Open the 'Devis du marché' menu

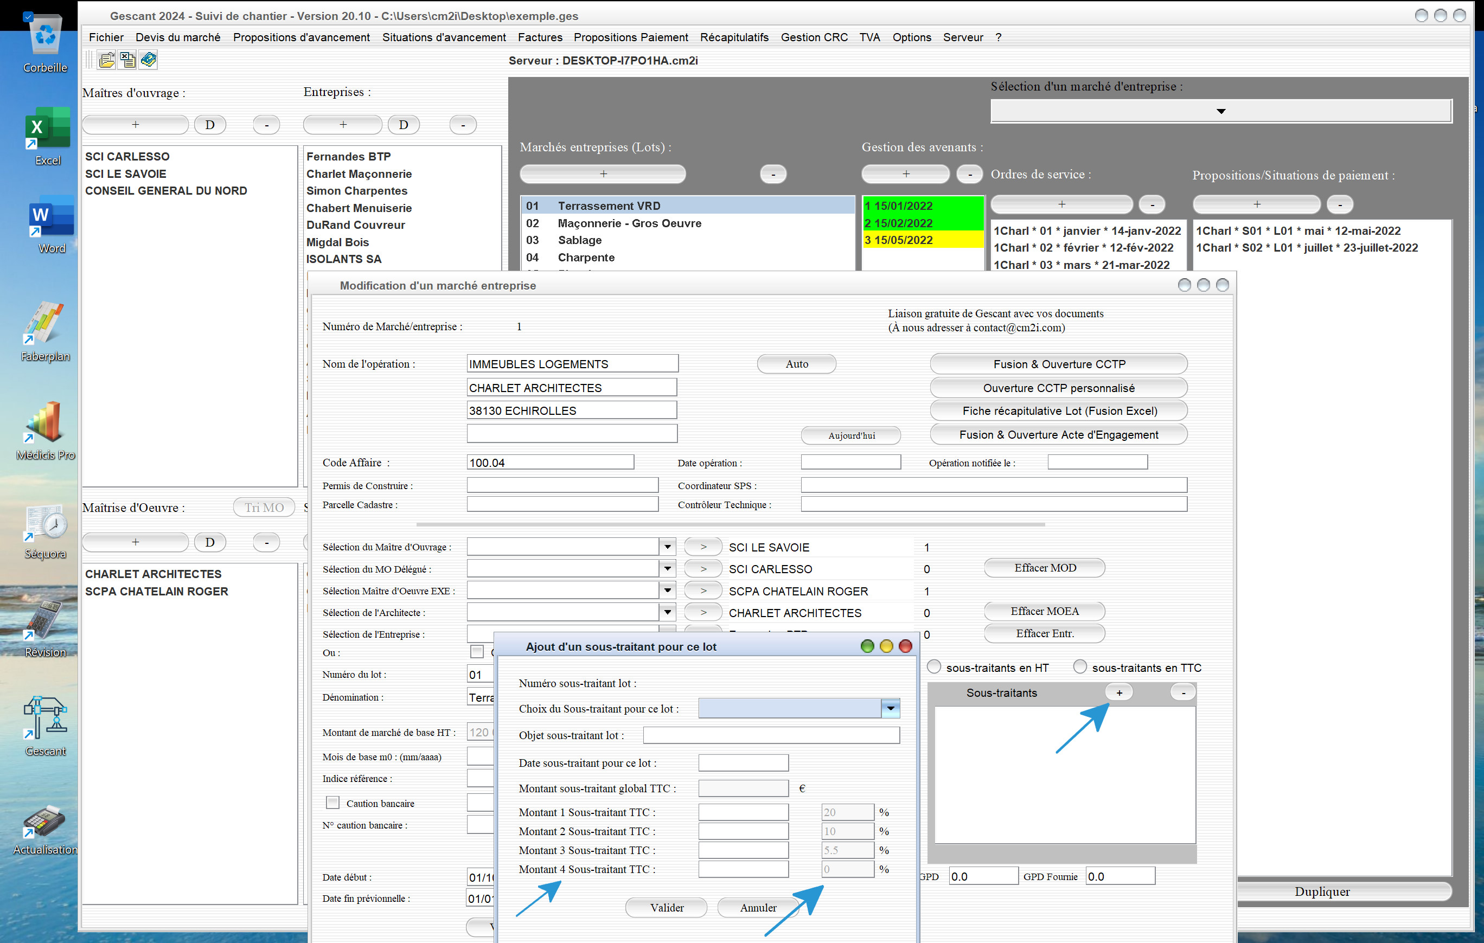pyautogui.click(x=178, y=37)
